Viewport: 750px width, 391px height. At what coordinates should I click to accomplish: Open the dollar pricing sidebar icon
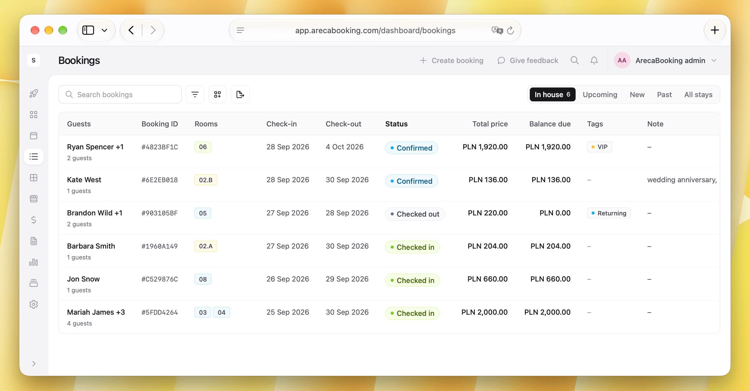(x=34, y=220)
